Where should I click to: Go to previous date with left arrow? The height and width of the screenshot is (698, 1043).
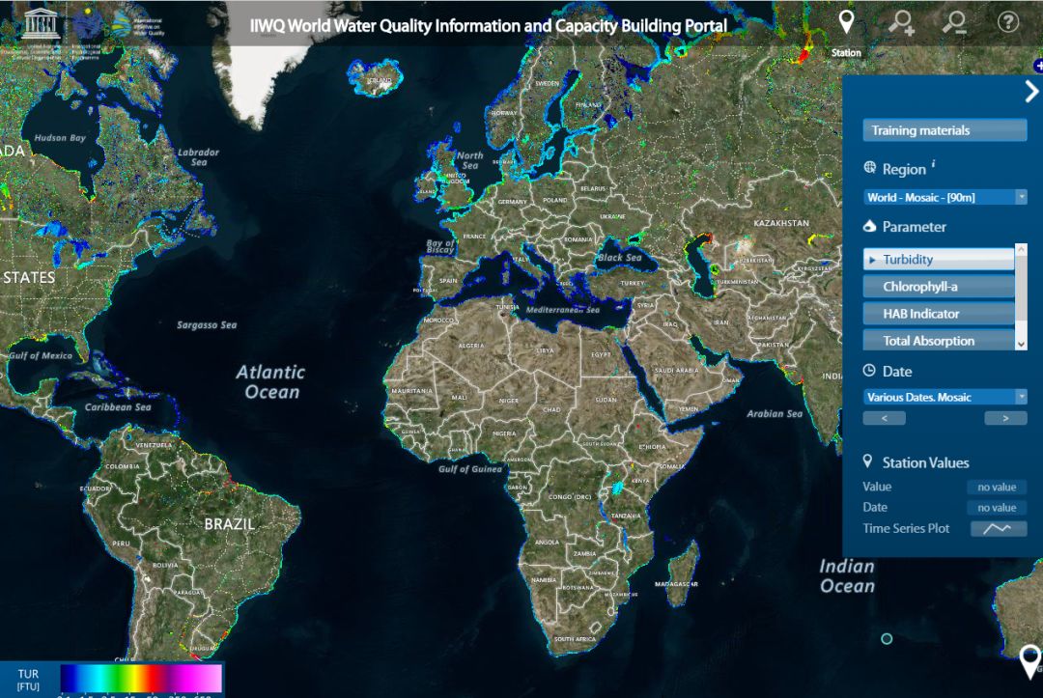point(884,418)
